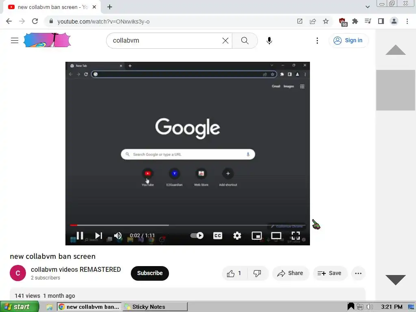416x312 pixels.
Task: Toggle closed captions CC
Action: pyautogui.click(x=218, y=235)
